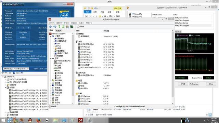Image resolution: width=219 pixels, height=123 pixels.
Task: Select the Statistics tab in Stability Test
Action: pyautogui.click(x=178, y=32)
